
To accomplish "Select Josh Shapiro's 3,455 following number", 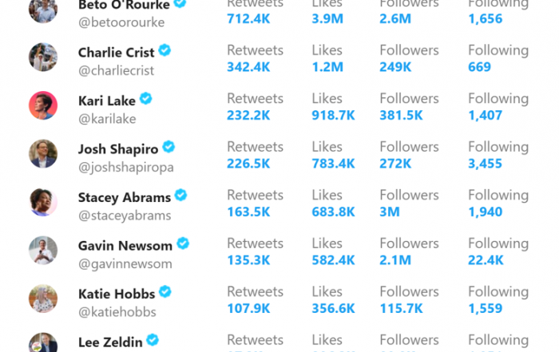I will point(485,164).
